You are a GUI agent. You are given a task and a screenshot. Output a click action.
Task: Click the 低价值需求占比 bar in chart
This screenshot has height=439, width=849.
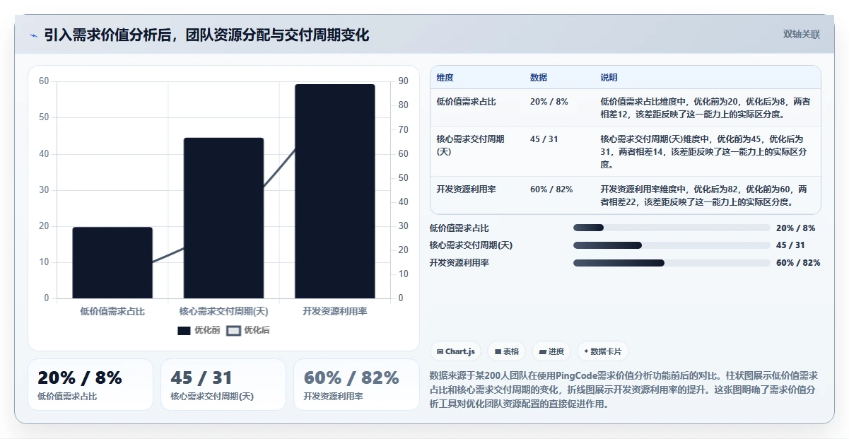(x=112, y=263)
